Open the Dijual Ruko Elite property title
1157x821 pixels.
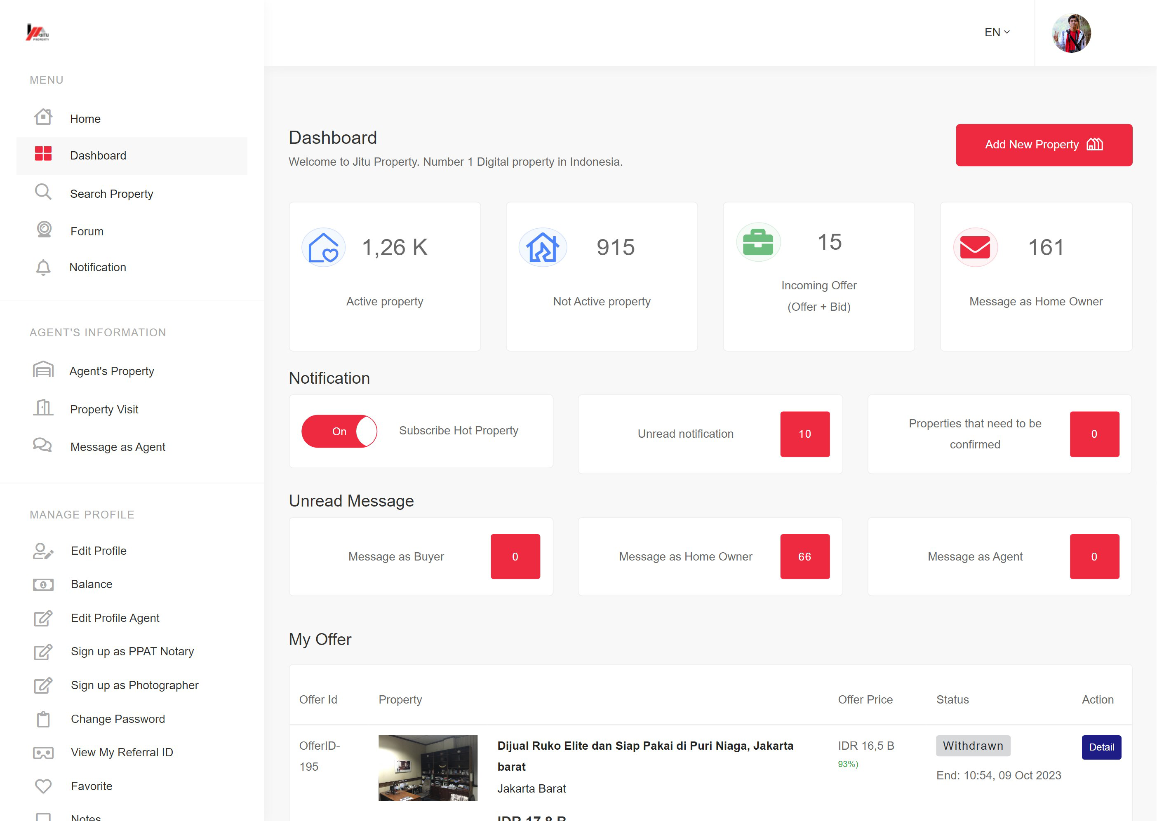[x=645, y=756]
